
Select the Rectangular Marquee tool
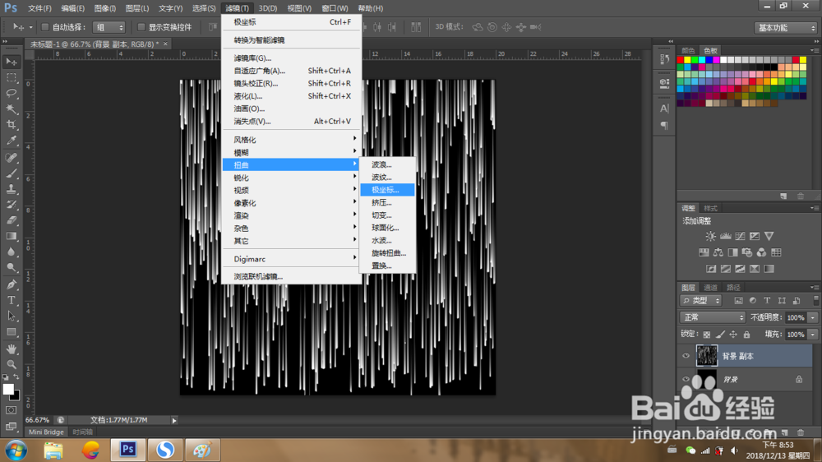11,77
